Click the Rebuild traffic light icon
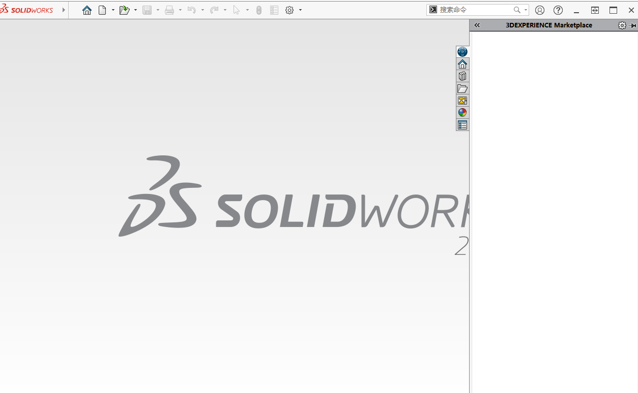Screen dimensions: 638x393 (x=259, y=10)
